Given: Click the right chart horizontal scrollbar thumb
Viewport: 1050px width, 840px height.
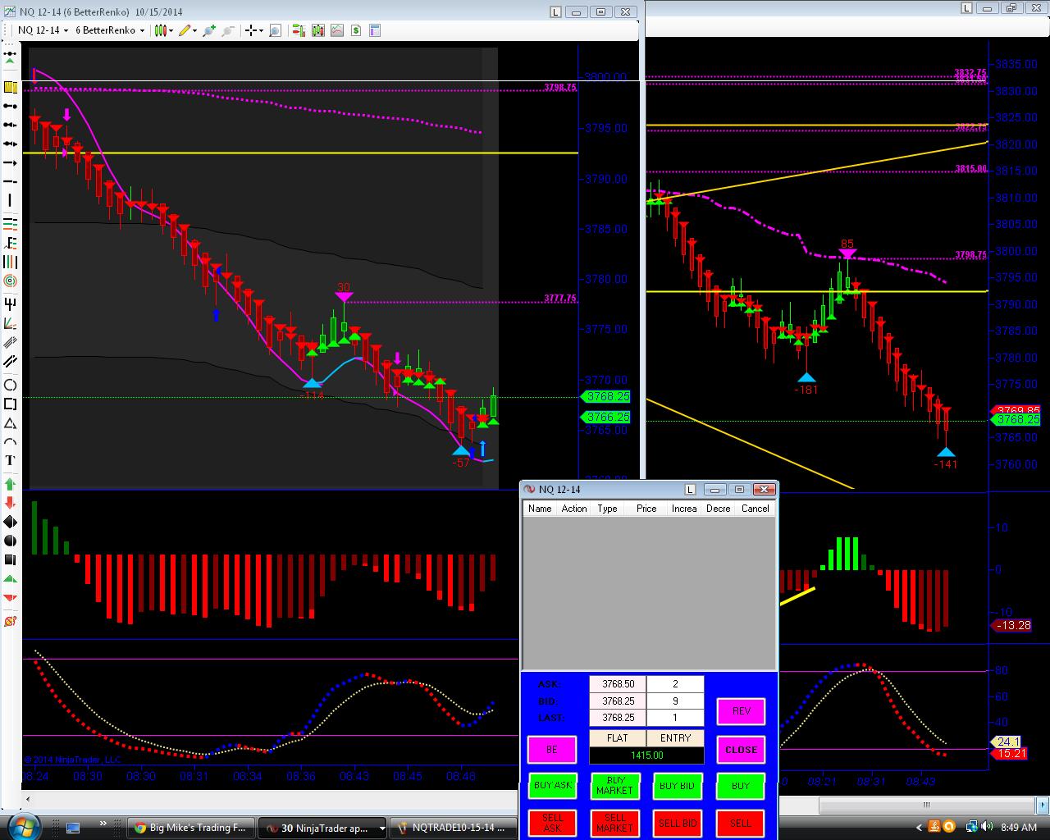Looking at the screenshot, I should pyautogui.click(x=926, y=804).
